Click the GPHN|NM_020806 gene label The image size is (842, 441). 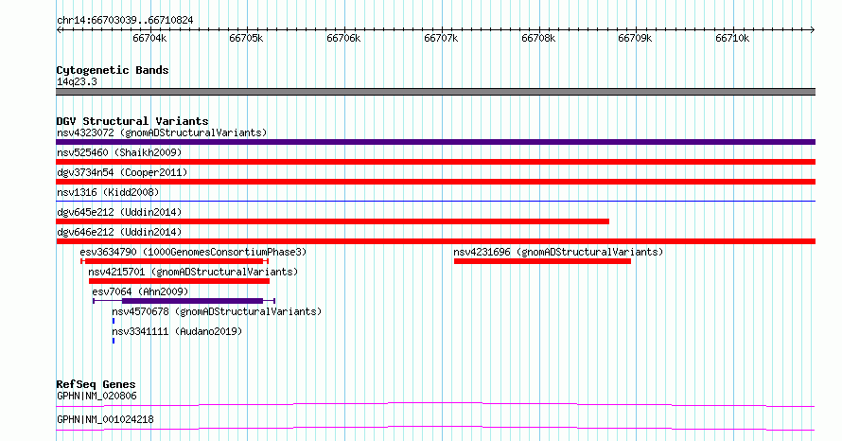click(x=96, y=396)
